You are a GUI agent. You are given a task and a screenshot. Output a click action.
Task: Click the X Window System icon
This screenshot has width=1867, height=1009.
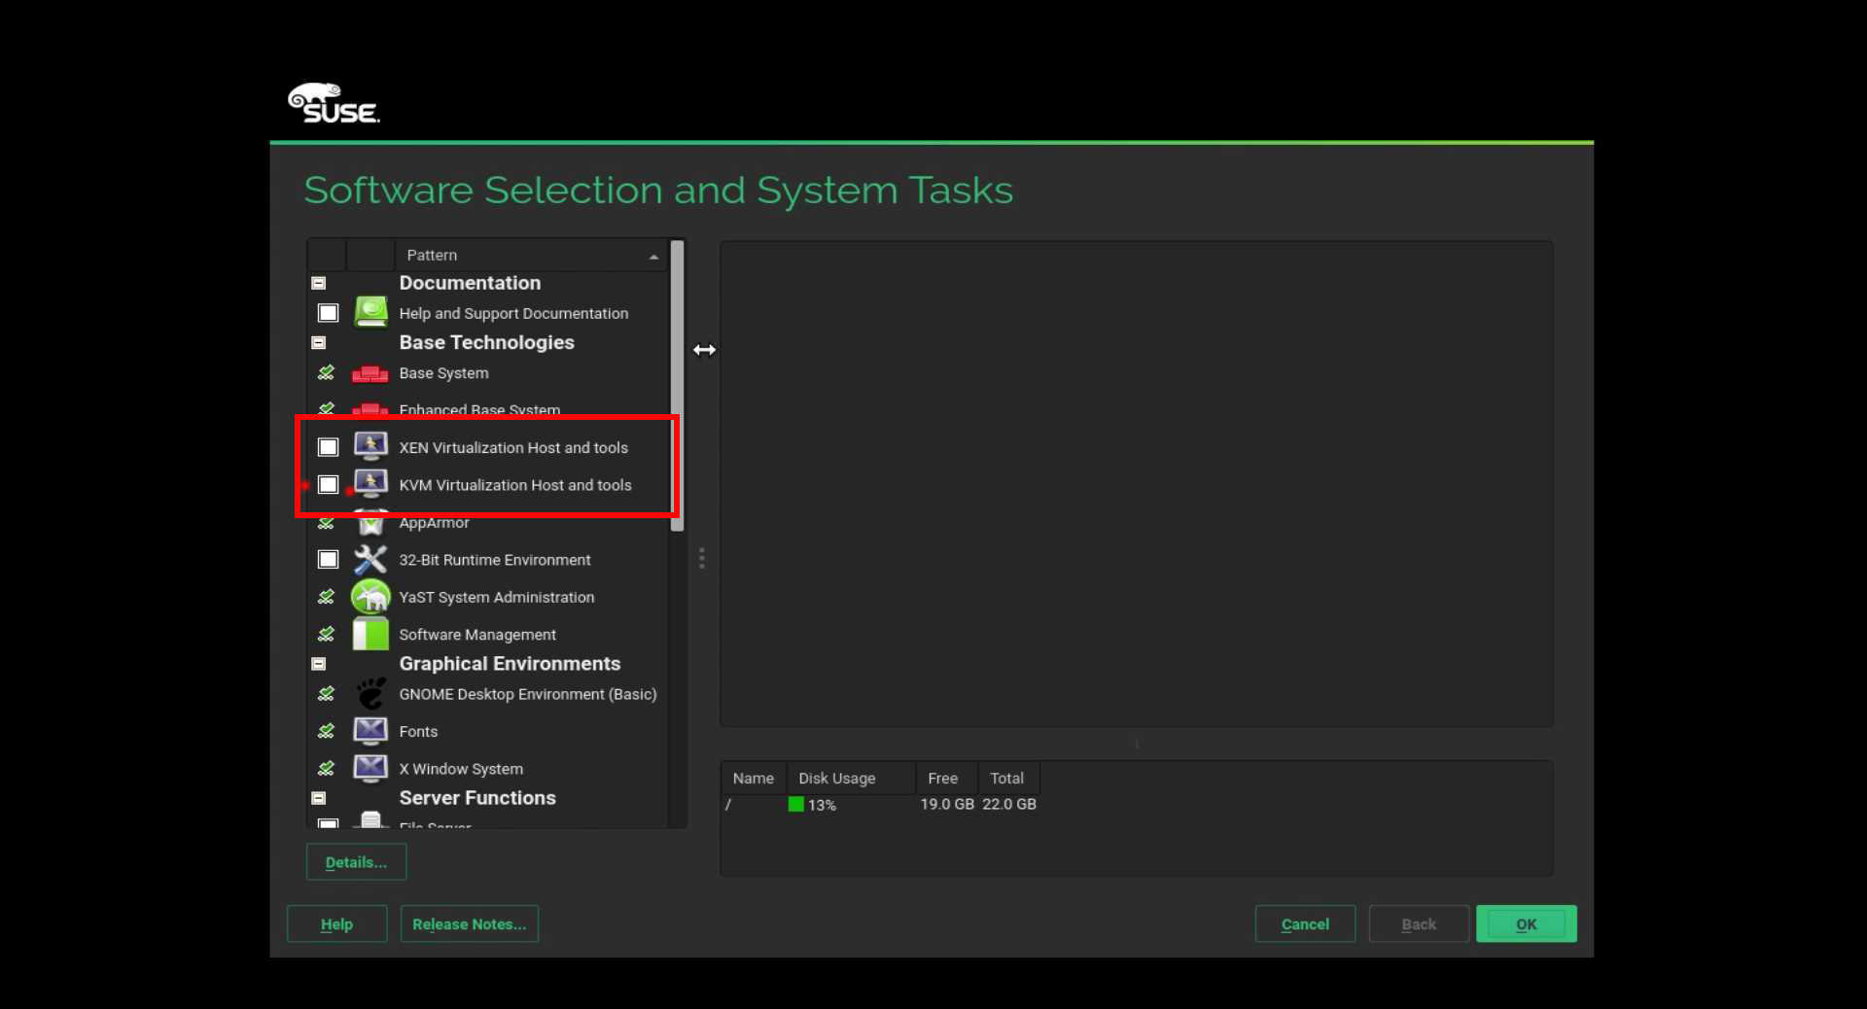370,768
